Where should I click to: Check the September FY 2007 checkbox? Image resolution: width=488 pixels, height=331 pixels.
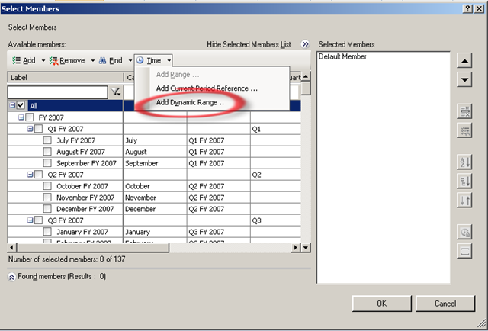pos(47,163)
